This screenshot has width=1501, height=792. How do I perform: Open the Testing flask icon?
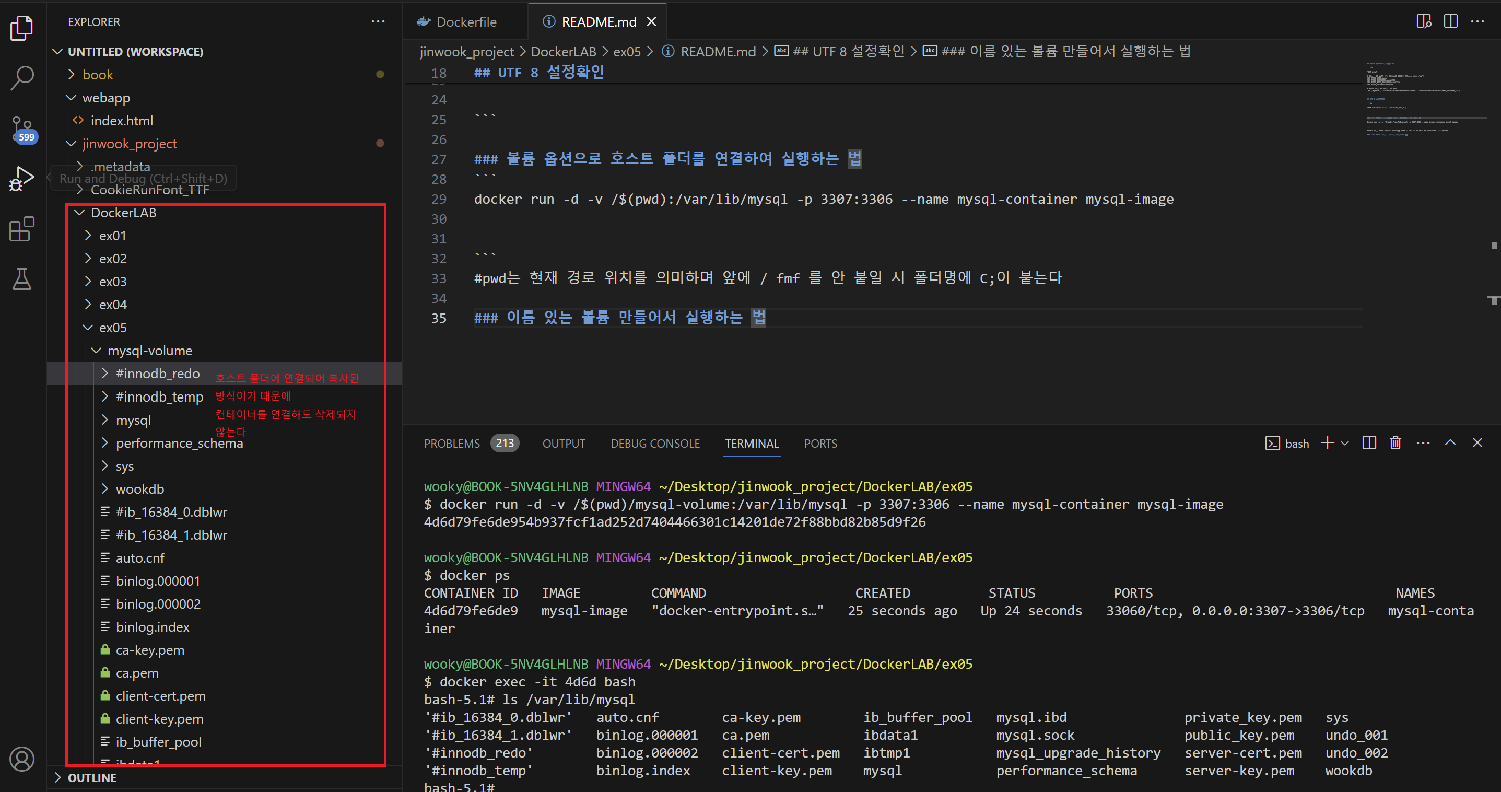point(22,278)
